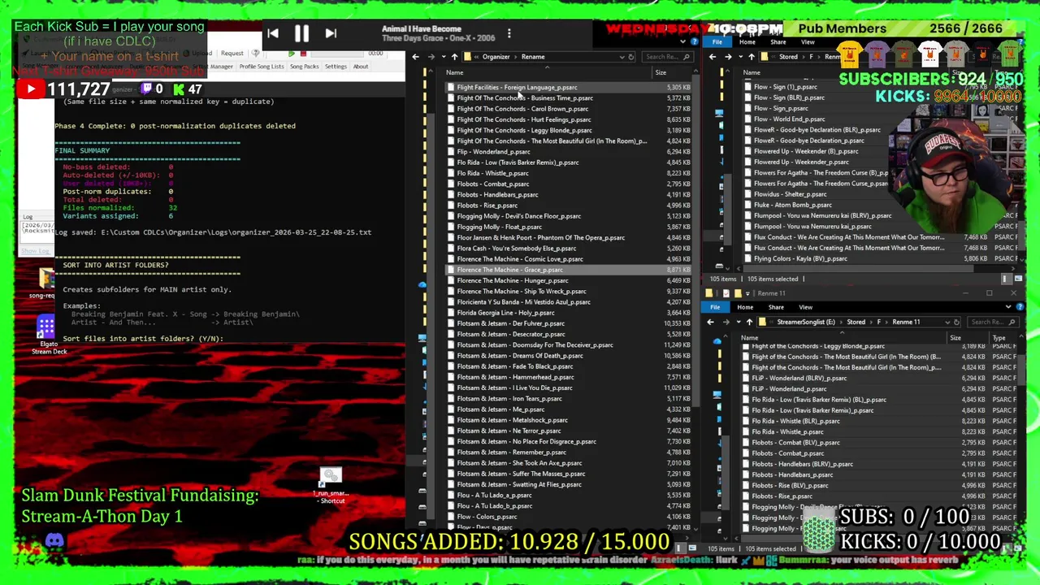Sort by Size column in Renme 11 window
The height and width of the screenshot is (585, 1040).
point(955,338)
